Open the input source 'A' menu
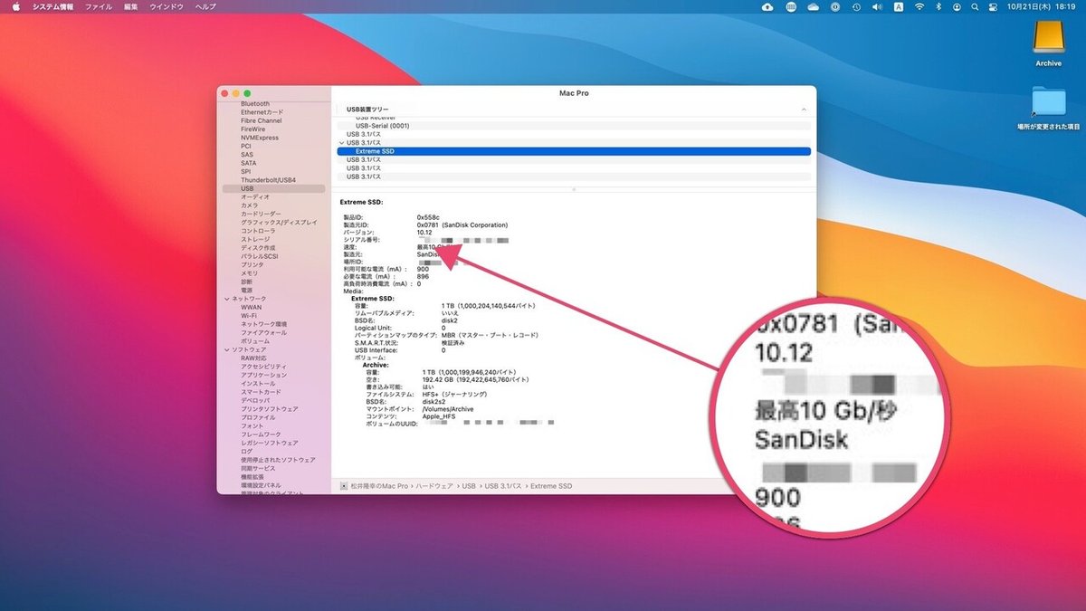The width and height of the screenshot is (1086, 611). point(898,6)
